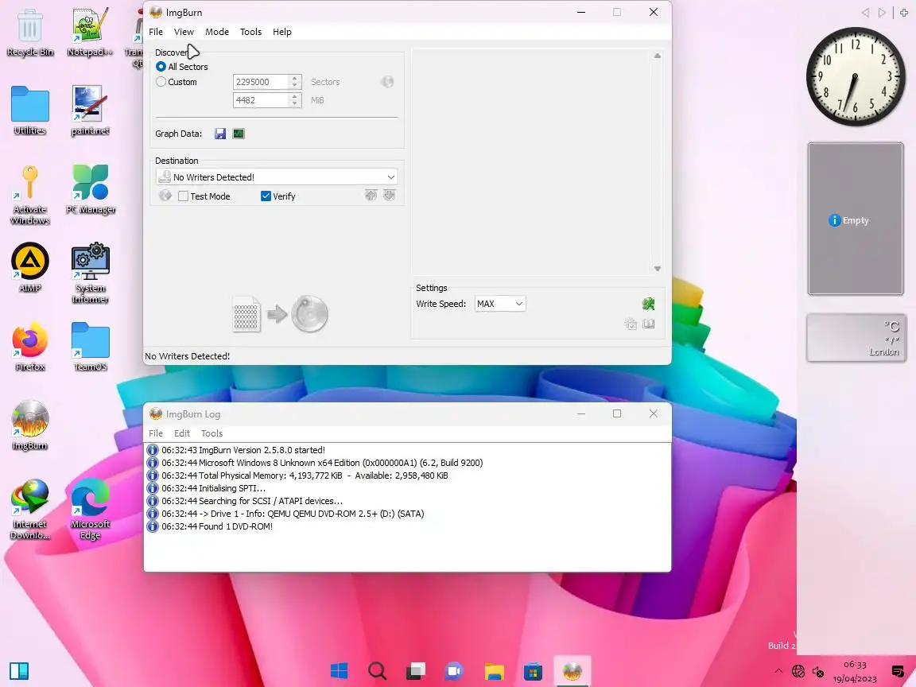
Task: Decrease MiB value stepper down arrow
Action: click(295, 103)
